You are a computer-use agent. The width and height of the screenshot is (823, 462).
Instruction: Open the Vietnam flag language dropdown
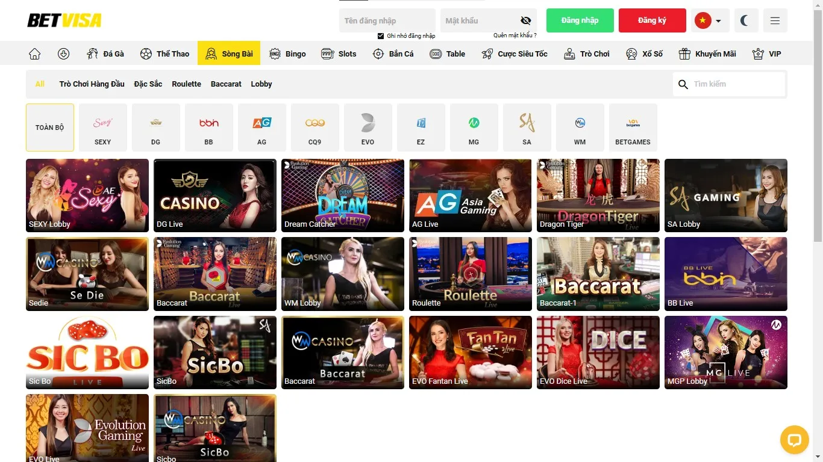[710, 20]
